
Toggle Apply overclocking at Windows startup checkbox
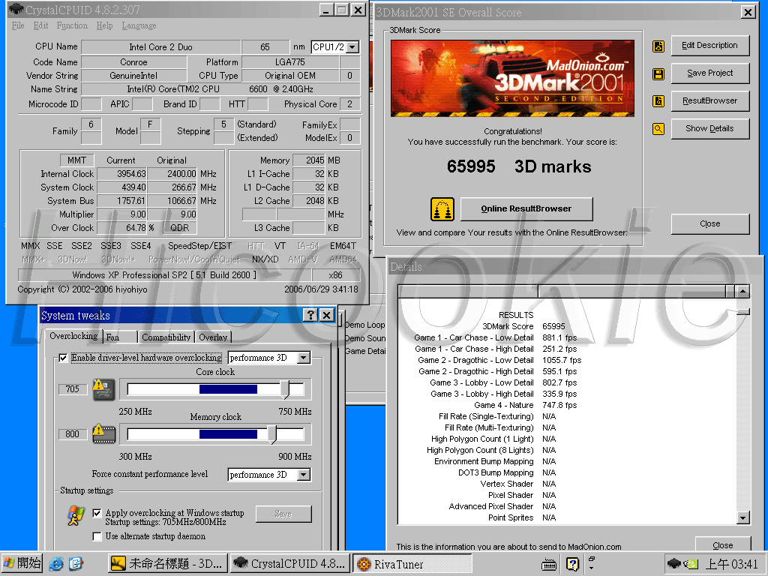pyautogui.click(x=97, y=513)
